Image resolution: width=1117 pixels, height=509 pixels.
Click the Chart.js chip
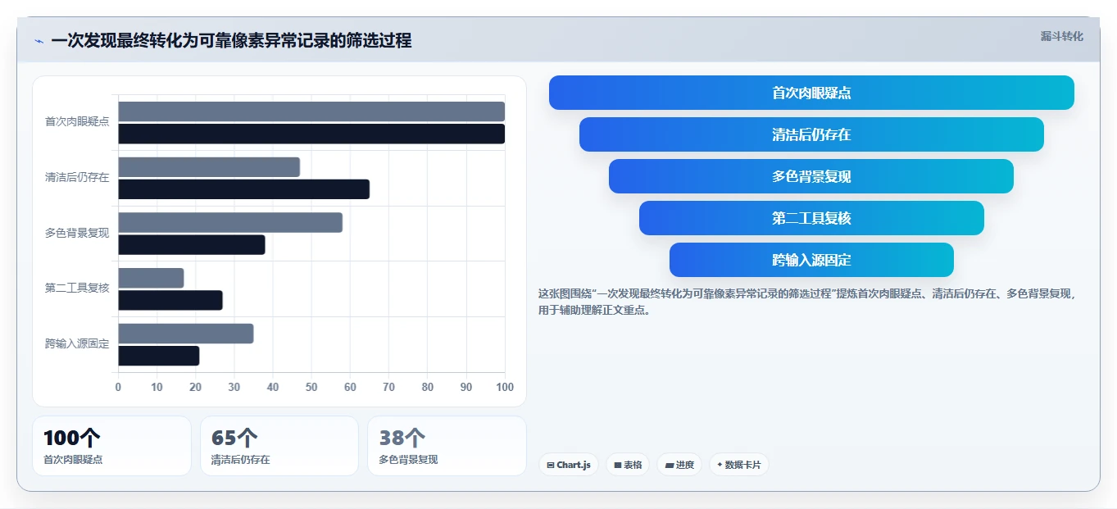tap(569, 465)
